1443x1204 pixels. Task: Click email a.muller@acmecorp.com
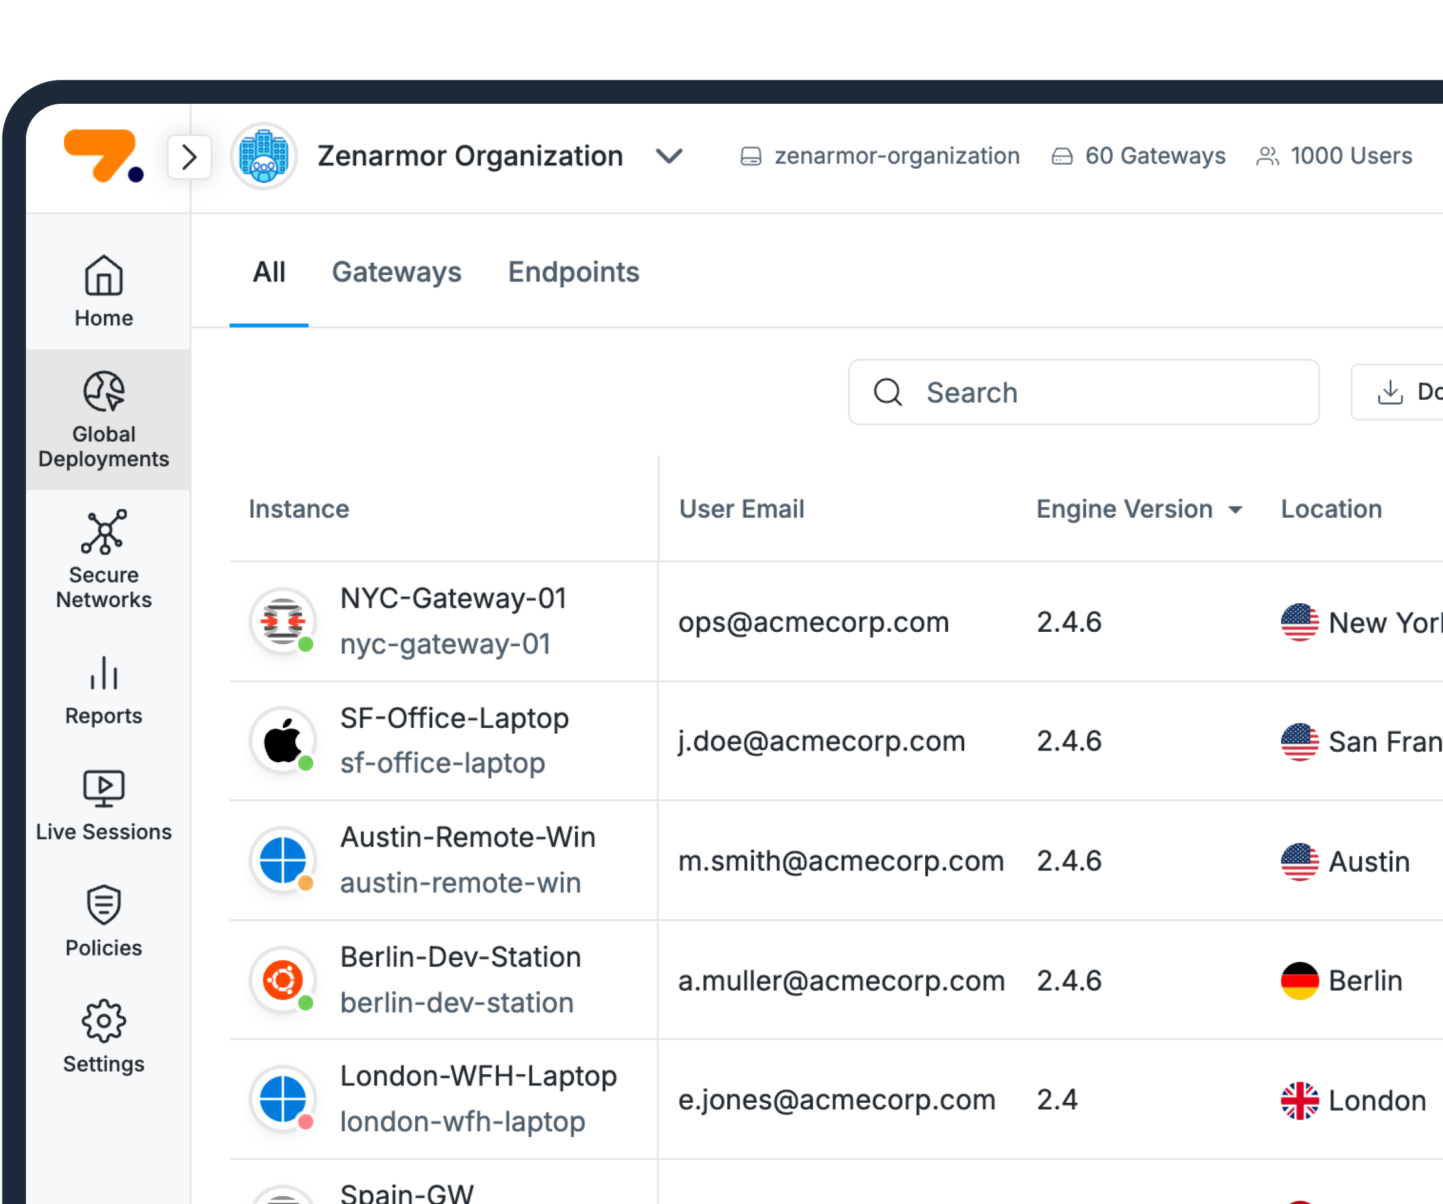pyautogui.click(x=842, y=980)
